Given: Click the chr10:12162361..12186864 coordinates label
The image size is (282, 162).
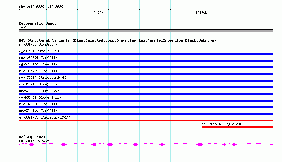Looking at the screenshot, I should (x=42, y=7).
